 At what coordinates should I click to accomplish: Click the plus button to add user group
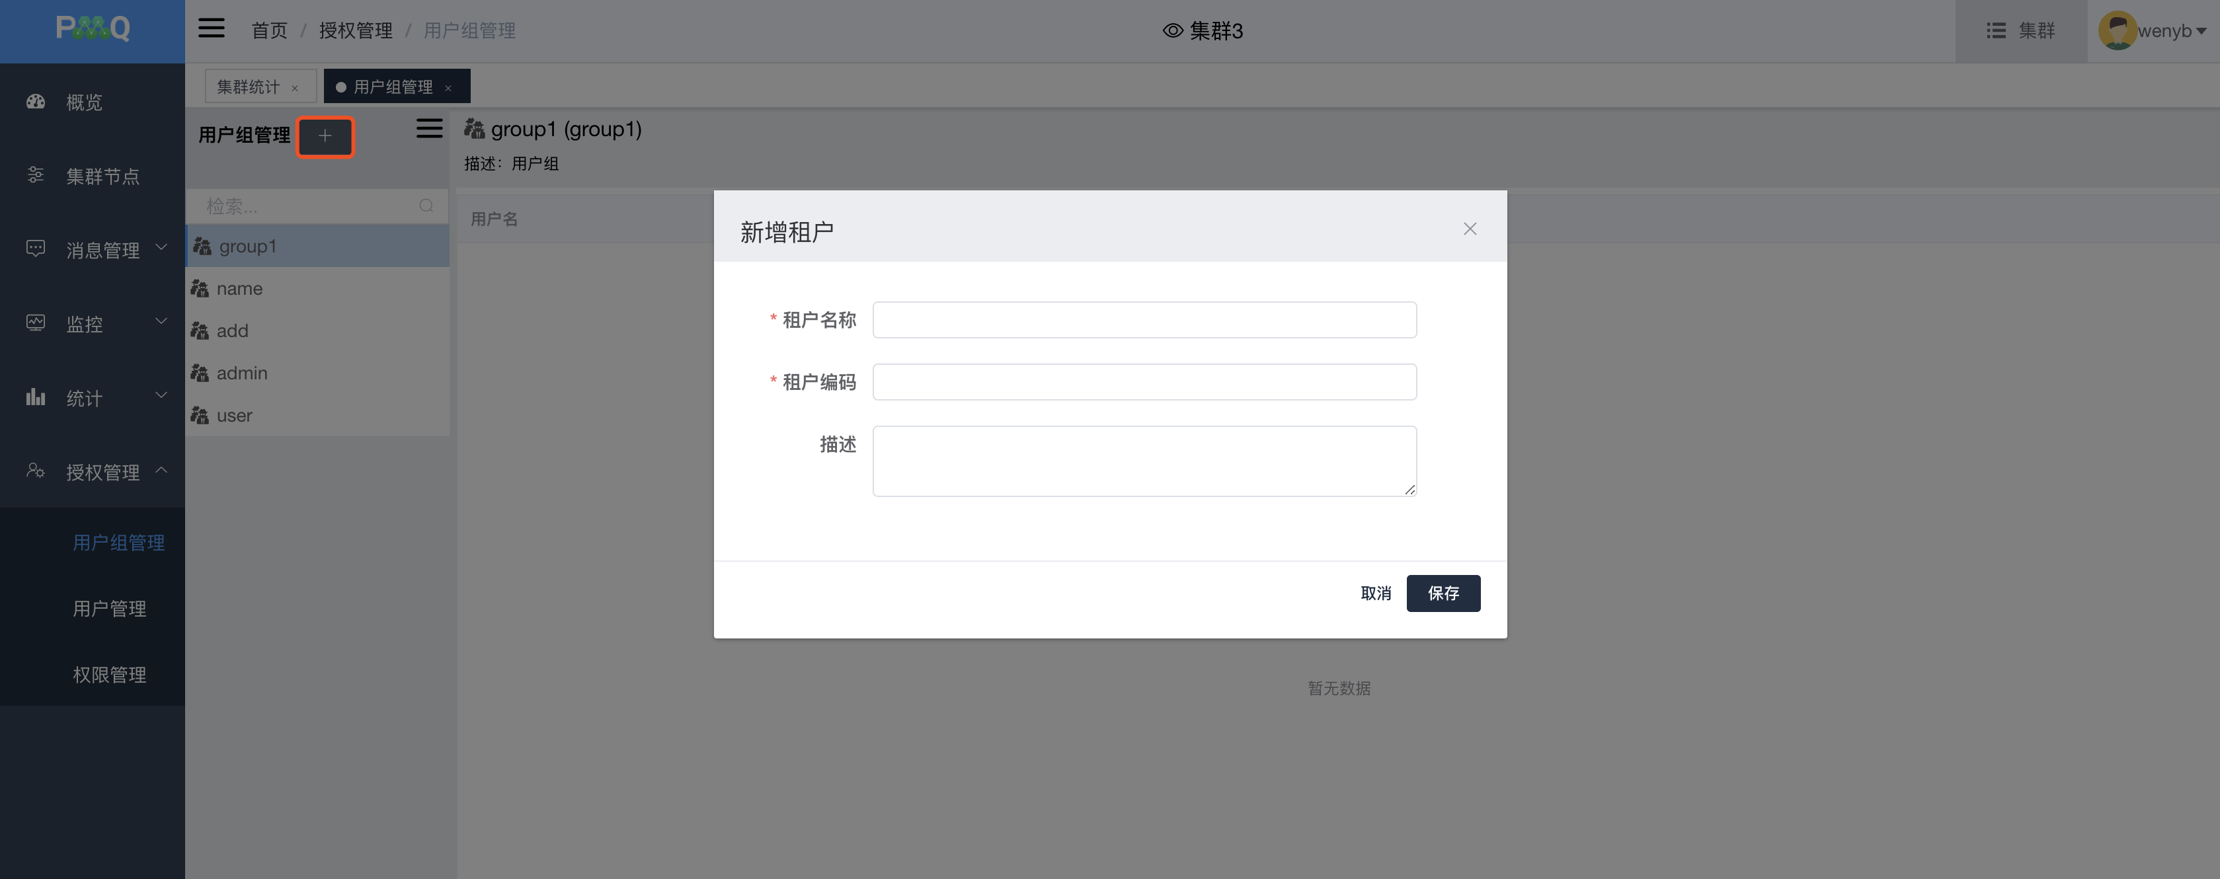325,136
